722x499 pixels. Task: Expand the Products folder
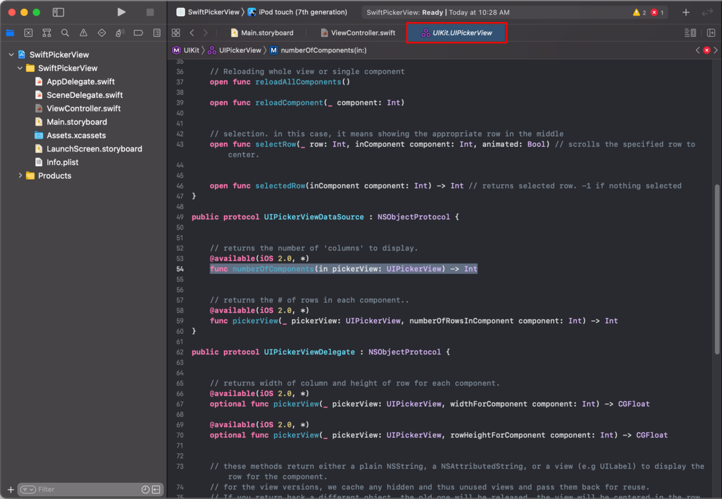coord(20,176)
